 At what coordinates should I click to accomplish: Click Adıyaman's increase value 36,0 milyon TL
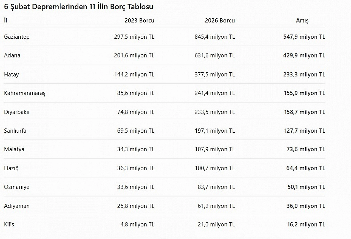point(306,206)
